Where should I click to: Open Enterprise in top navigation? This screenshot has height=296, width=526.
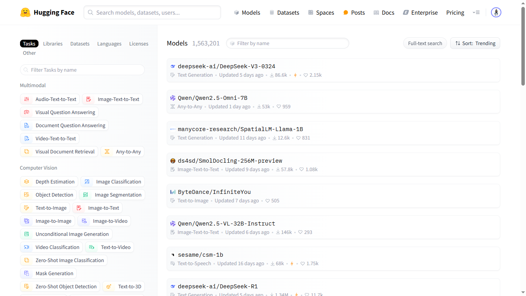[x=420, y=12]
